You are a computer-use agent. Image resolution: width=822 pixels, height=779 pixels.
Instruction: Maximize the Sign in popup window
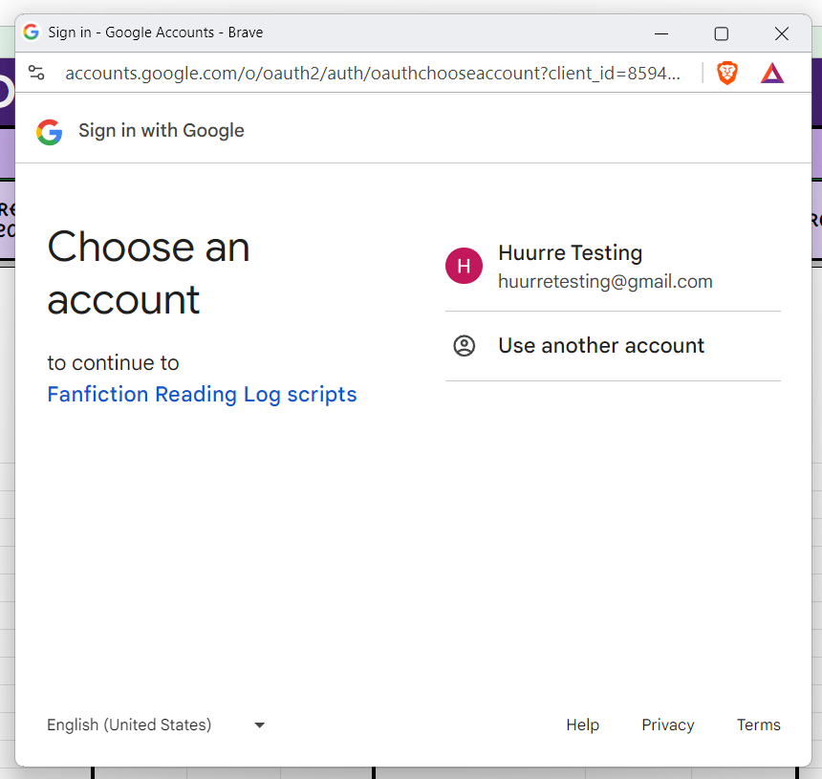click(722, 33)
